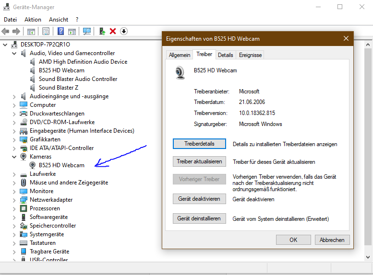Click the Forward arrow toolbar icon
This screenshot has width=373, height=275.
16,31
